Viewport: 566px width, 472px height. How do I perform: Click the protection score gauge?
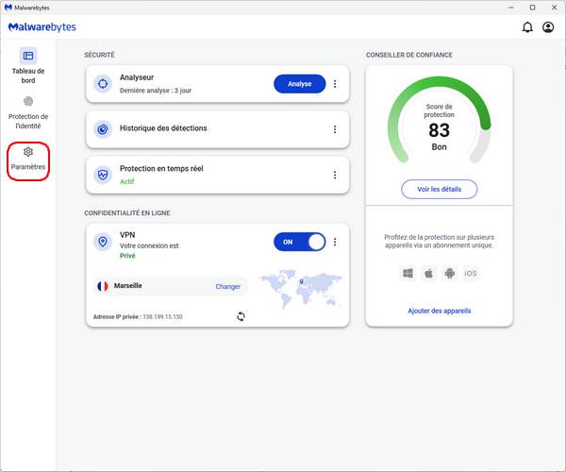439,119
